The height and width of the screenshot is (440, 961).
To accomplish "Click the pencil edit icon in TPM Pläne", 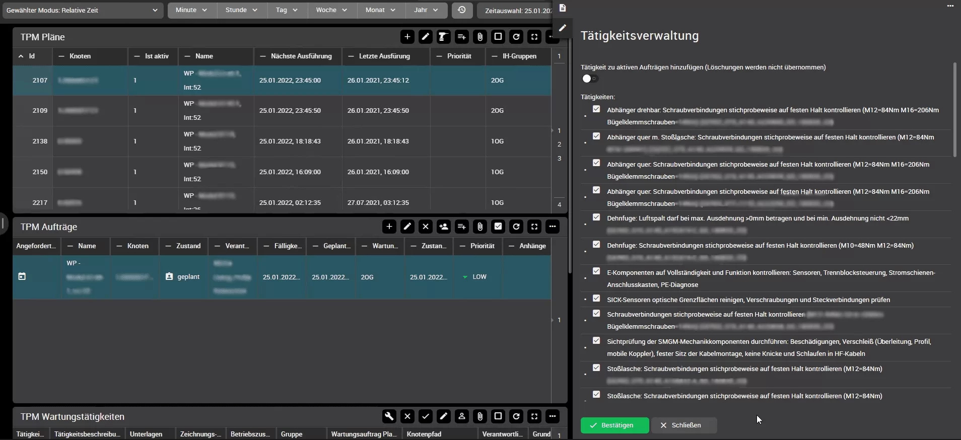I will tap(426, 37).
